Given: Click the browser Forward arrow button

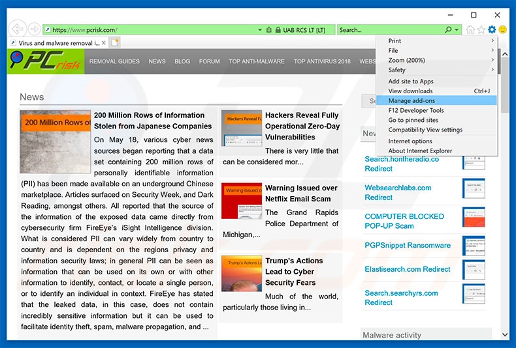Looking at the screenshot, I should (x=34, y=29).
